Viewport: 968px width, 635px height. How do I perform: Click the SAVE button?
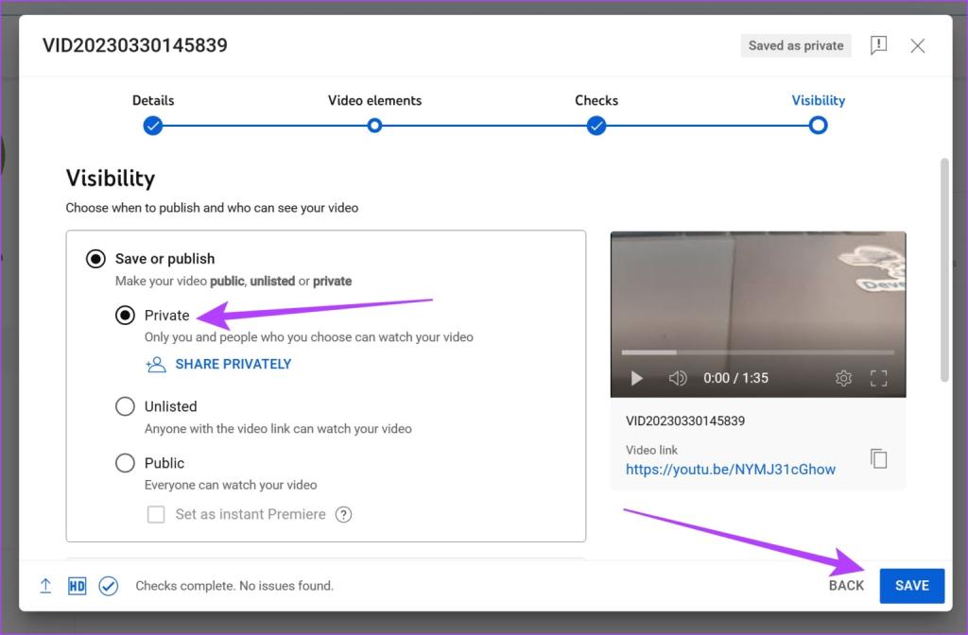[x=912, y=586]
